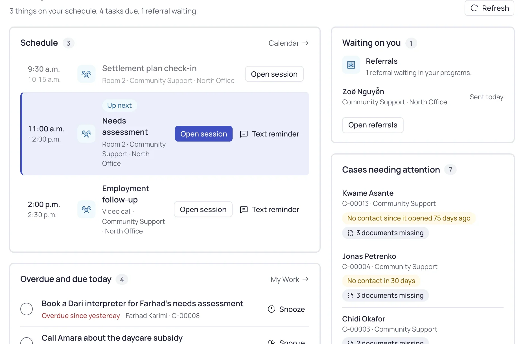Click Jonas Petrenko's 3 documents missing badge
This screenshot has height=344, width=525.
pyautogui.click(x=386, y=296)
